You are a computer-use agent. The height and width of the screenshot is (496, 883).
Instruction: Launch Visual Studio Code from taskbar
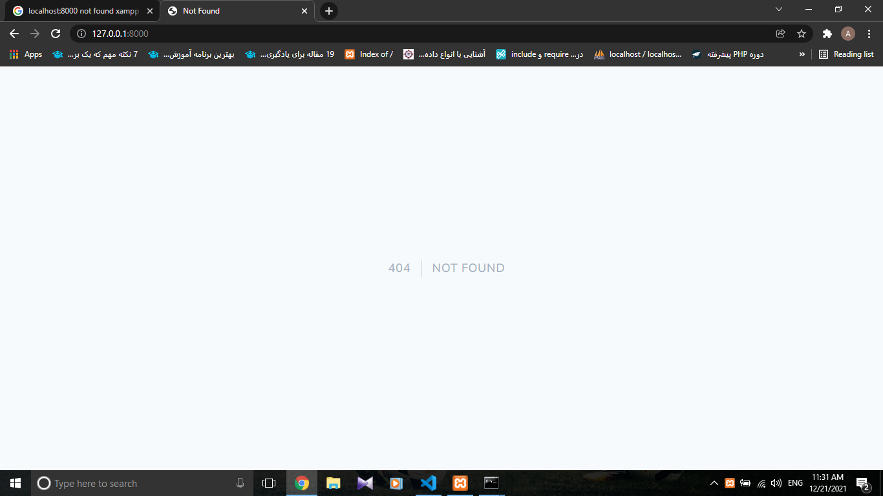(x=428, y=483)
